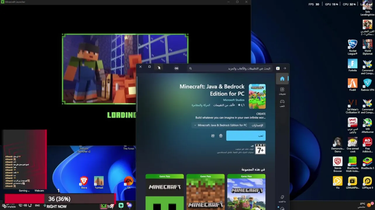Open the Action and Adventure category link
Screen dimensions: 375x210
click(x=201, y=105)
